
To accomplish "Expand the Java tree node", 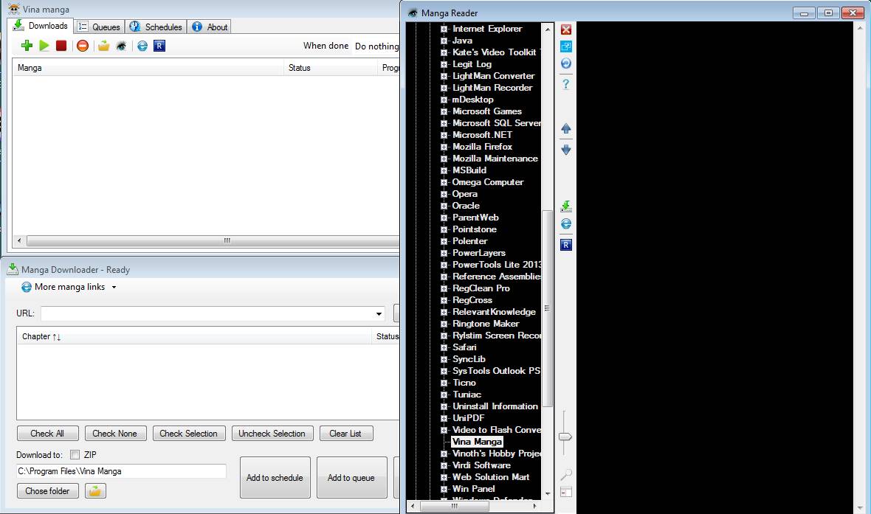I will click(x=444, y=41).
